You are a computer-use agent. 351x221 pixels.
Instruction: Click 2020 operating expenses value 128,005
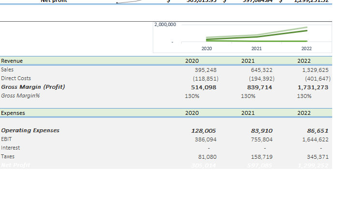click(204, 131)
